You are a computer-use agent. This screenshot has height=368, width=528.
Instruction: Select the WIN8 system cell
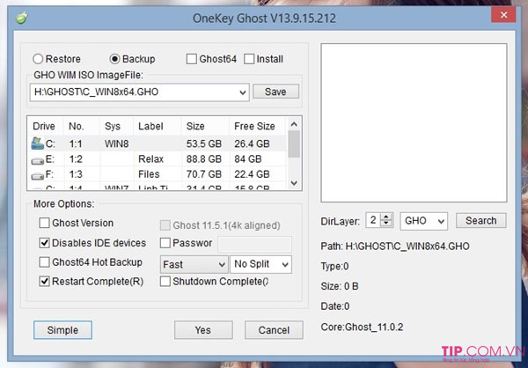click(x=116, y=144)
